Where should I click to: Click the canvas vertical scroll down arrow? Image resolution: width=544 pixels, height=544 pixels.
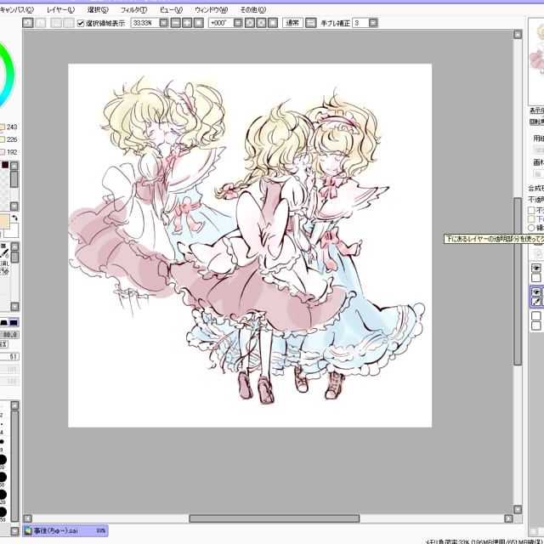(x=518, y=509)
